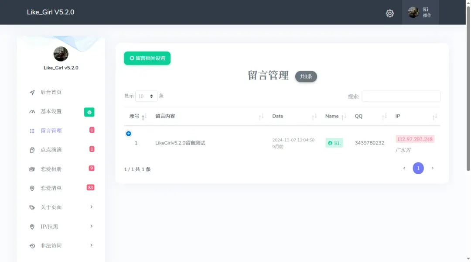Click QQ number 3439780232

pos(369,143)
